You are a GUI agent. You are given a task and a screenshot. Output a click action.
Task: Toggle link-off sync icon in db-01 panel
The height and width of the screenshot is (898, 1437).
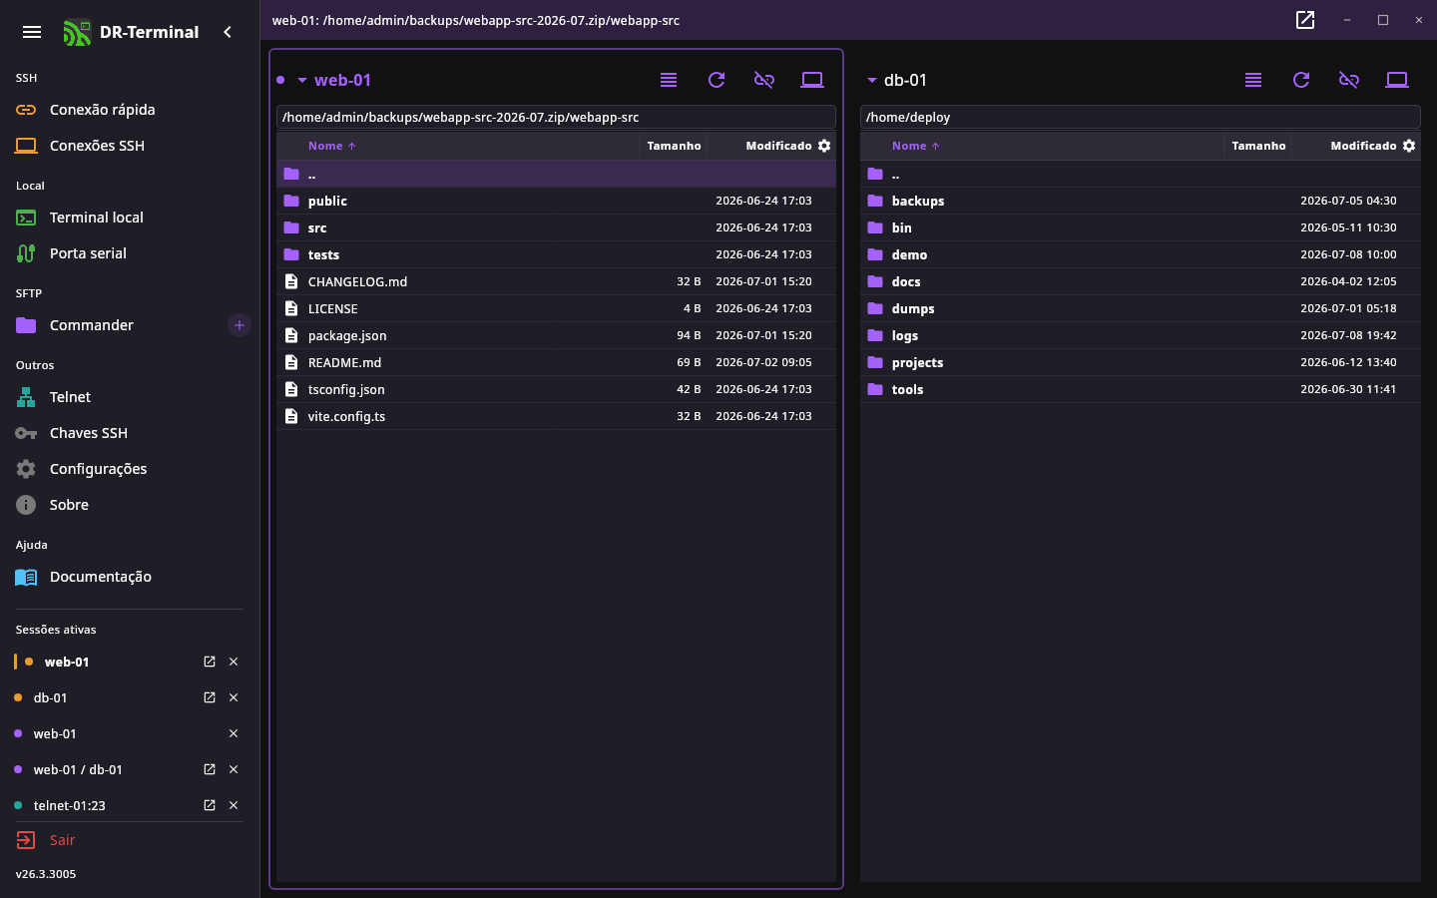coord(1349,80)
